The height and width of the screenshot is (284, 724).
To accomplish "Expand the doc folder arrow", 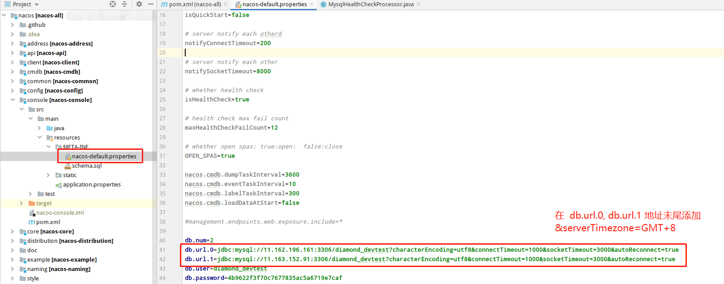I will click(13, 250).
